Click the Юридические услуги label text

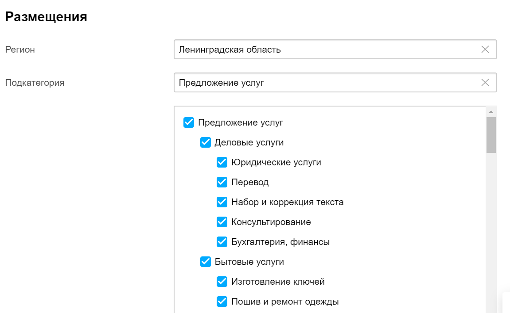click(276, 162)
